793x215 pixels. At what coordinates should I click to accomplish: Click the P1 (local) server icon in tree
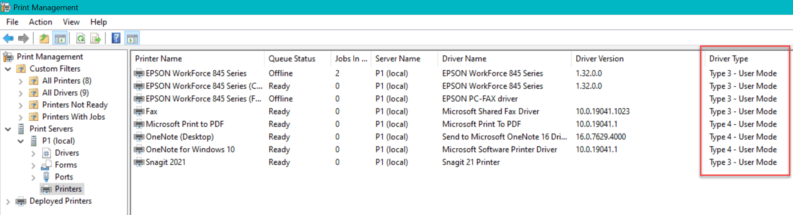34,141
